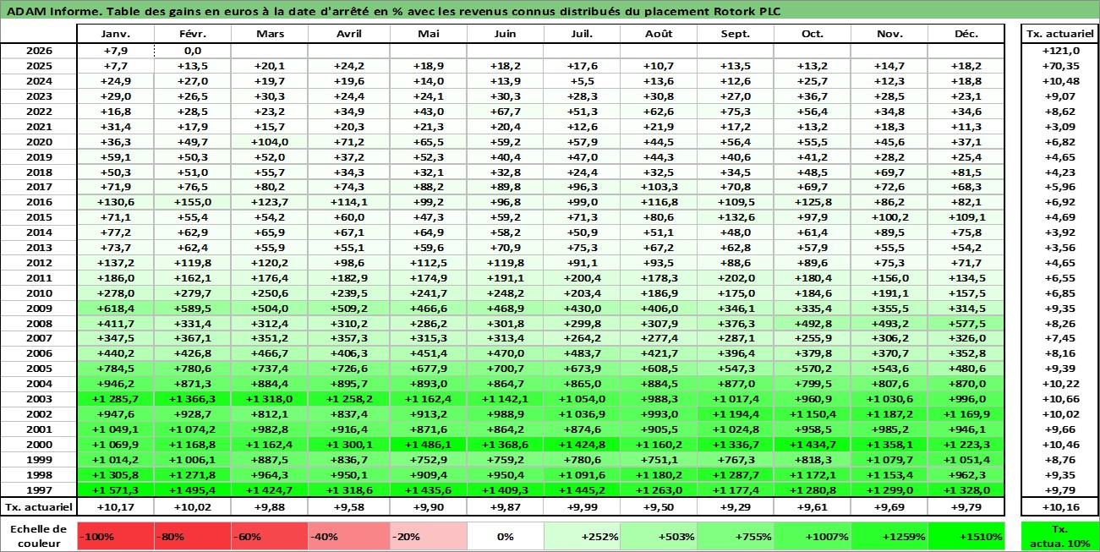Click the 1998 Nov. cell '+1 153,4'
The width and height of the screenshot is (1100, 552).
(x=889, y=475)
